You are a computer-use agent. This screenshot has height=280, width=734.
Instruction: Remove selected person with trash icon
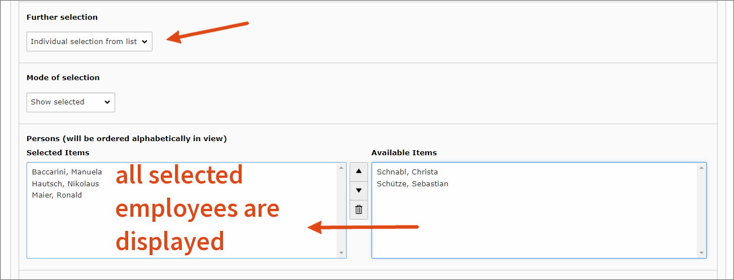pyautogui.click(x=359, y=209)
